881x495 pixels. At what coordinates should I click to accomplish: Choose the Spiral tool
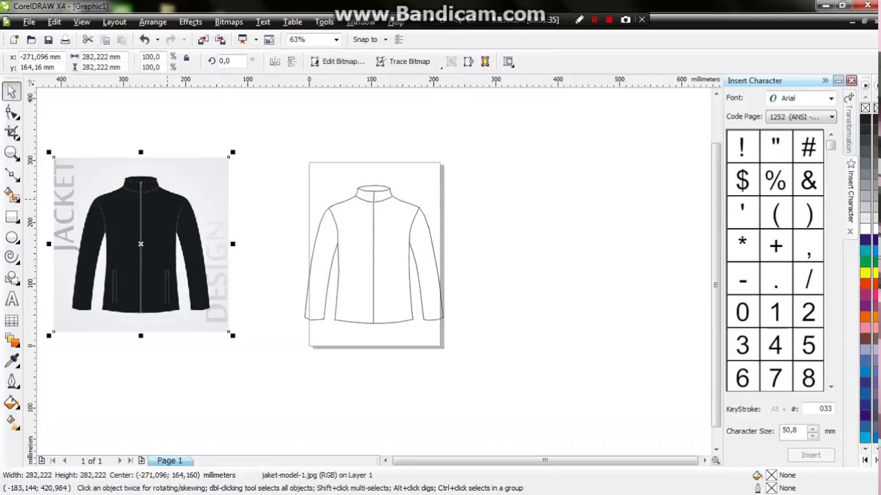click(x=12, y=257)
